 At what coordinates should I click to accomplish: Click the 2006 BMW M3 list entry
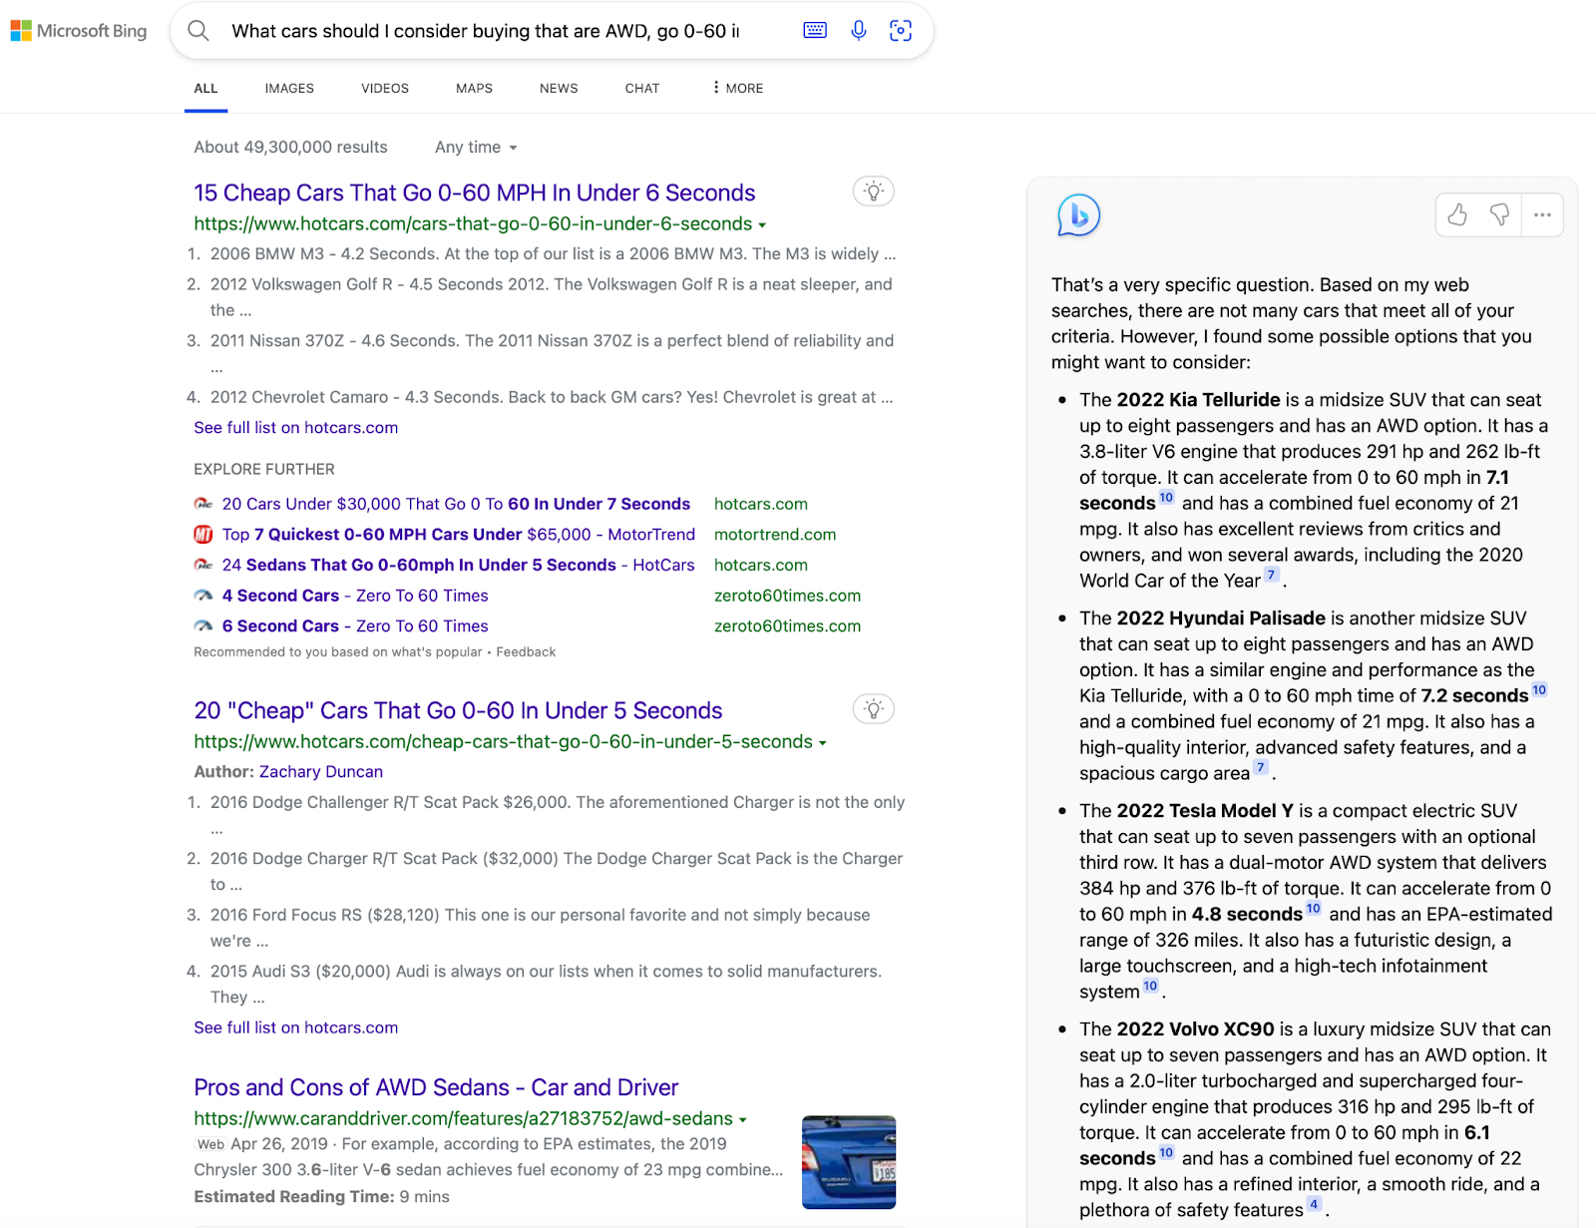coord(553,253)
